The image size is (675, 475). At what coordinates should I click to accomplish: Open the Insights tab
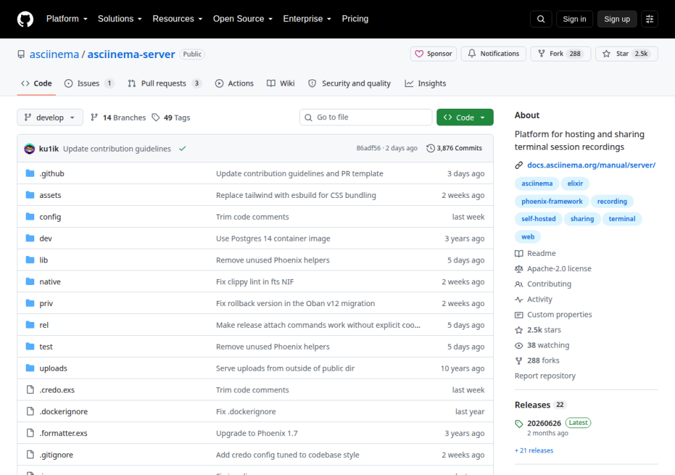click(x=425, y=83)
